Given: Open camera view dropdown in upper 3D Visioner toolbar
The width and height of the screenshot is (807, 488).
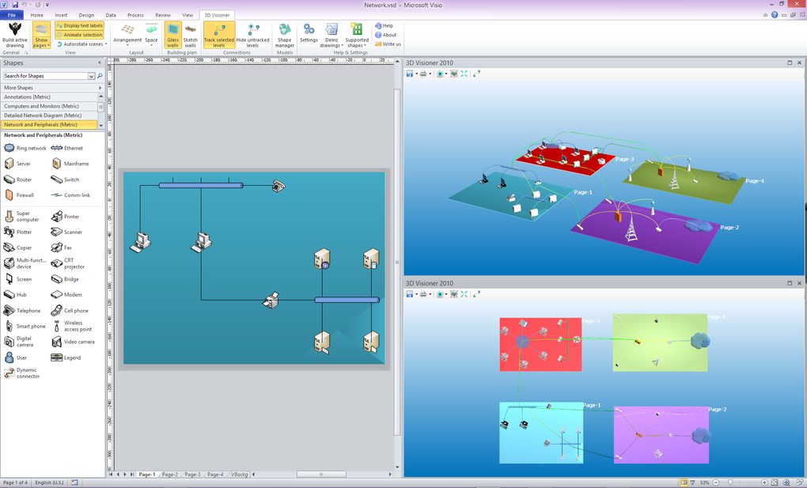Looking at the screenshot, I should coord(446,74).
